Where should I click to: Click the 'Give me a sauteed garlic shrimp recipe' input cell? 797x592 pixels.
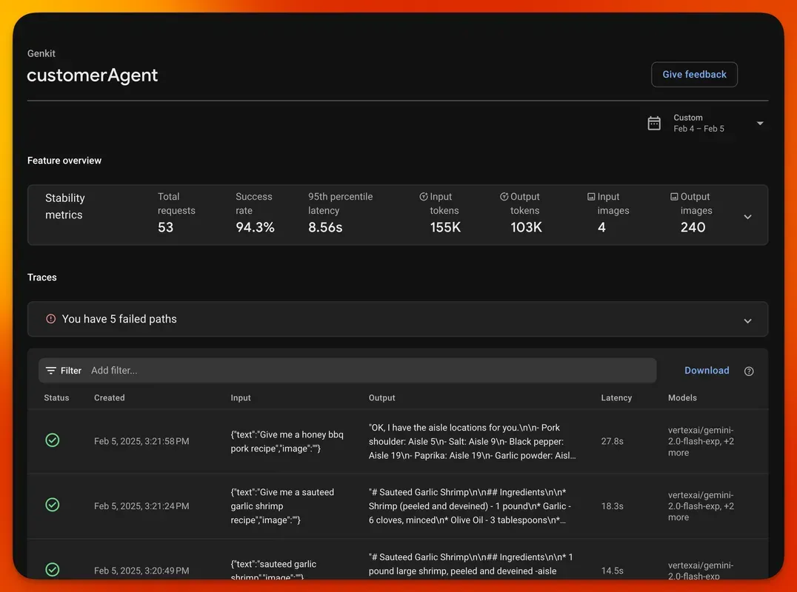click(x=283, y=506)
